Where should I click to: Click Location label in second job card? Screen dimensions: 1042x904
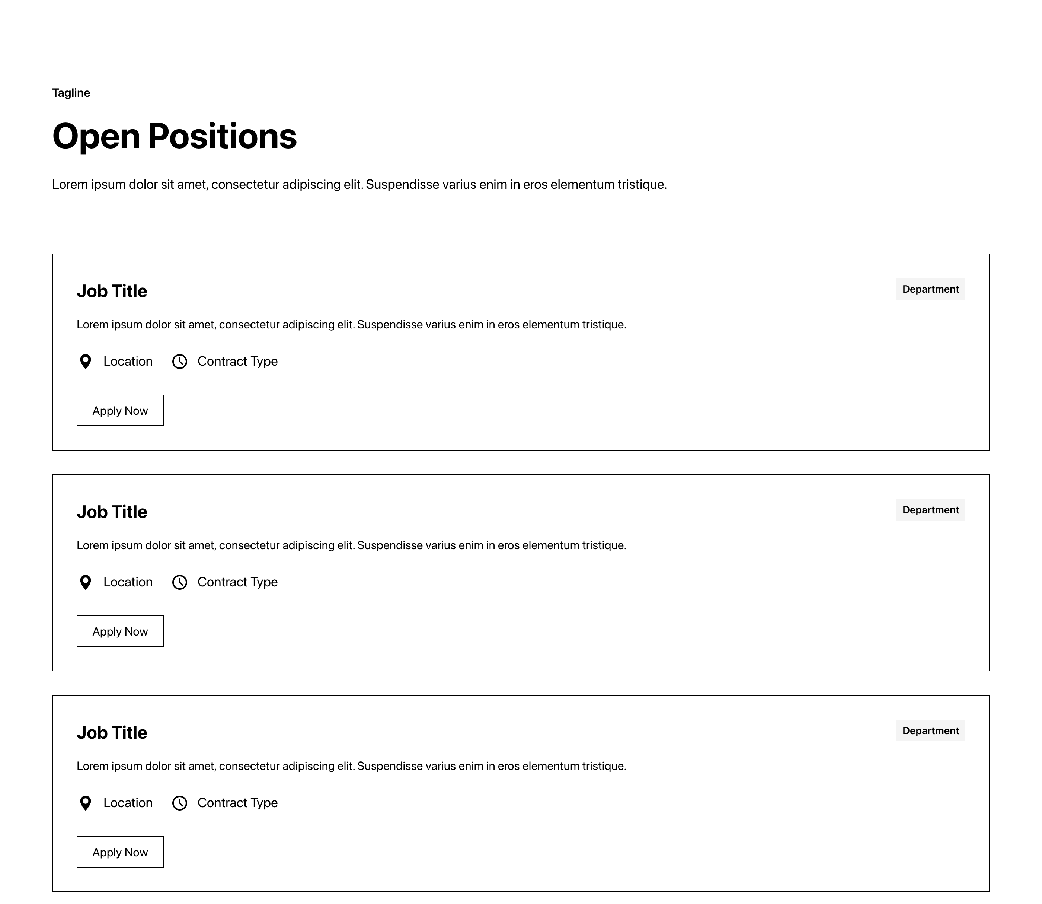(128, 582)
